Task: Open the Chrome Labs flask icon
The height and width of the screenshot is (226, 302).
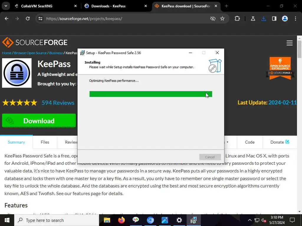Action: click(253, 19)
